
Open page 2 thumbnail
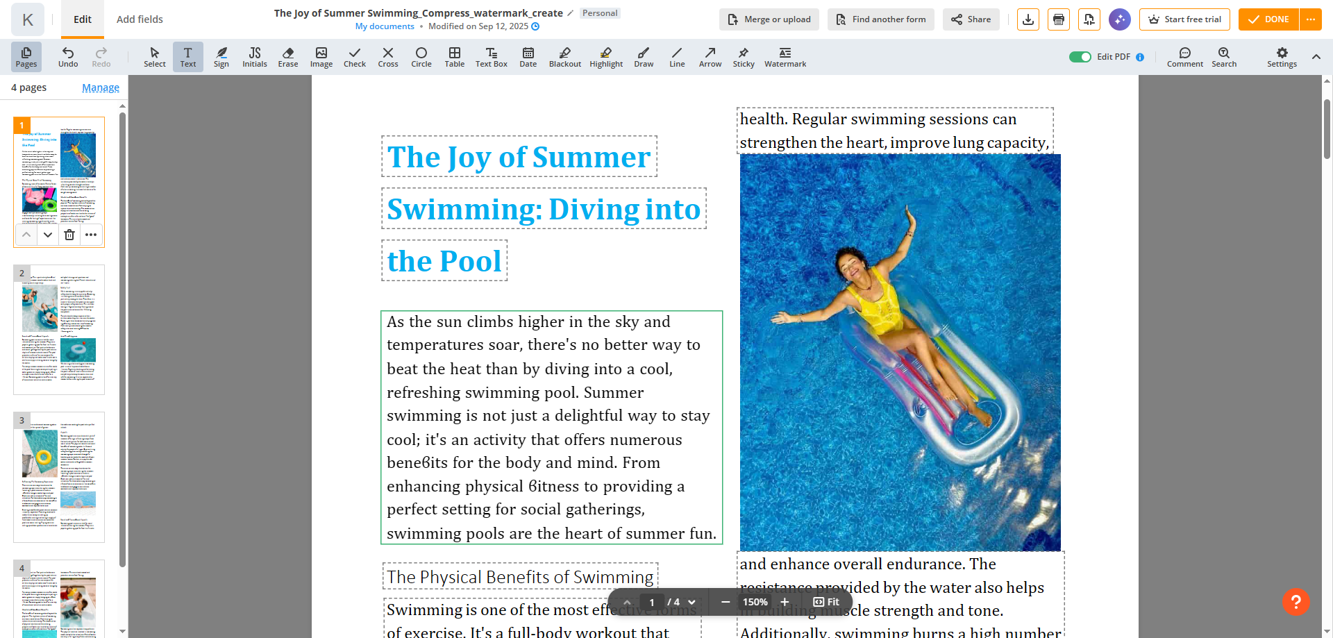[59, 330]
